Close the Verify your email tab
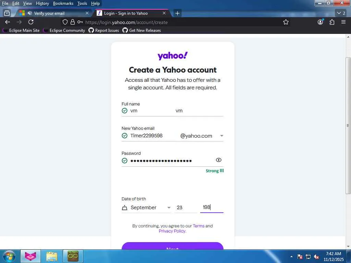 point(87,13)
